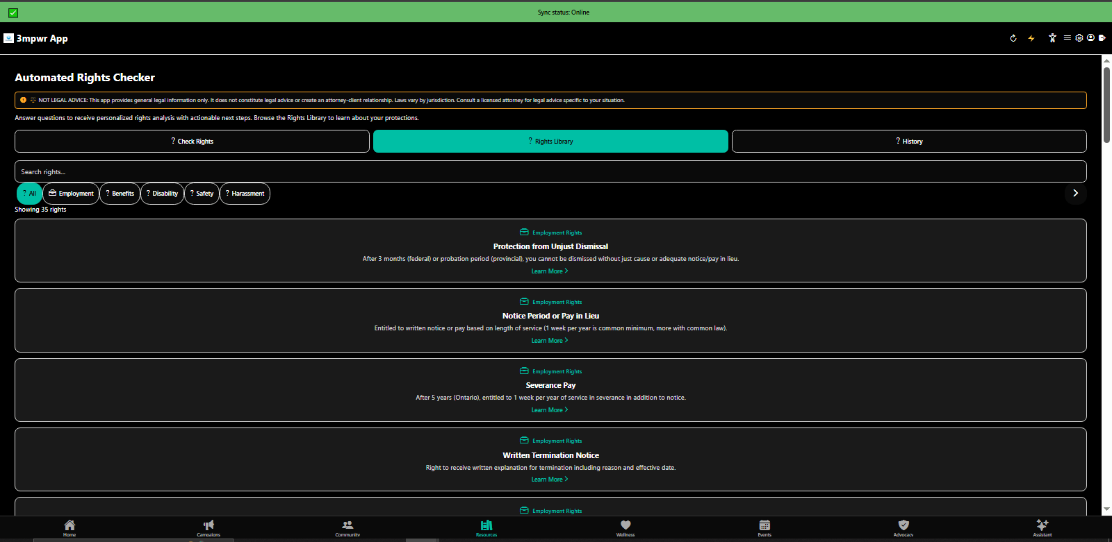This screenshot has height=542, width=1112.
Task: Click in the Search rights input field
Action: (x=550, y=171)
